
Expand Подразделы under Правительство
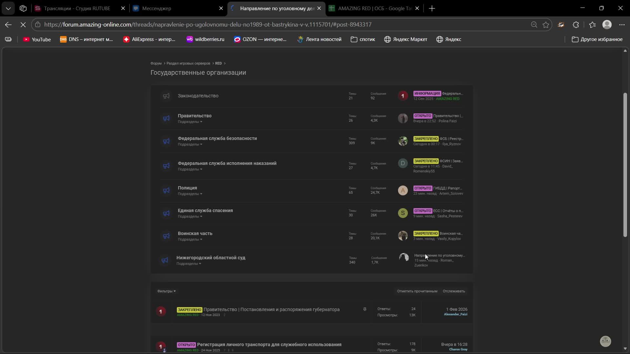pos(190,122)
